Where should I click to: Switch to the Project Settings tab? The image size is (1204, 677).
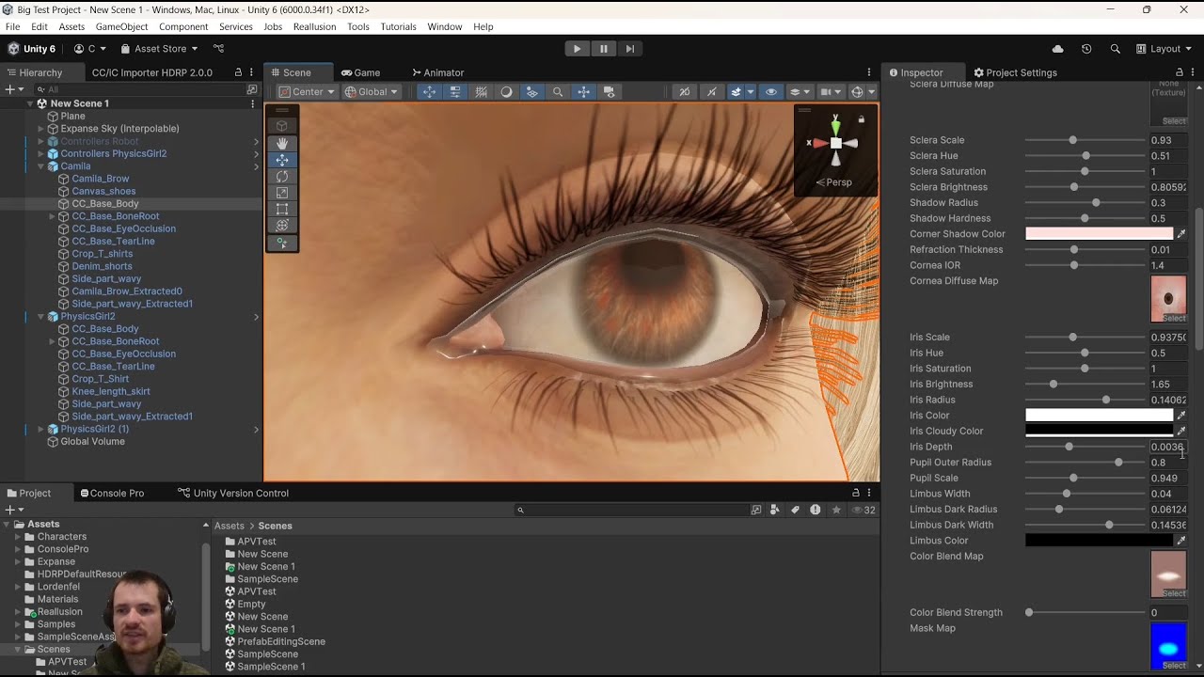click(1015, 72)
